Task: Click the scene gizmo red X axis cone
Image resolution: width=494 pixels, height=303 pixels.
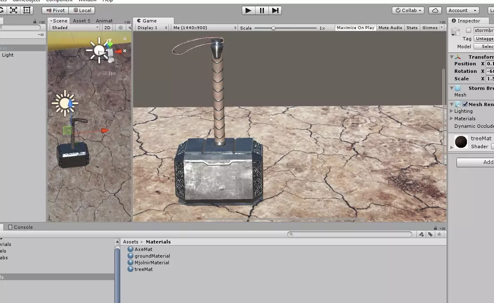Action: [x=119, y=51]
